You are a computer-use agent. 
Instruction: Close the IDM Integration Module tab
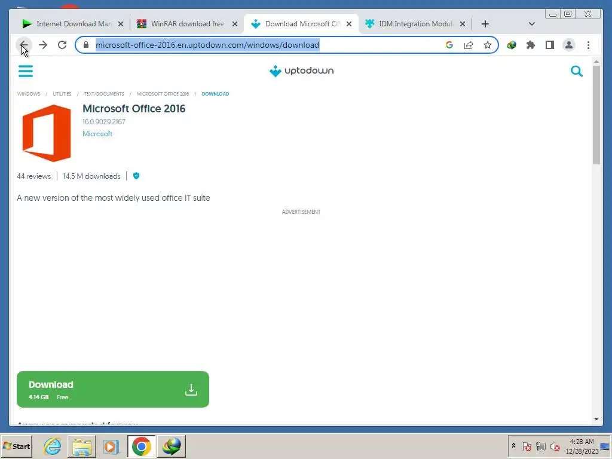tap(463, 24)
